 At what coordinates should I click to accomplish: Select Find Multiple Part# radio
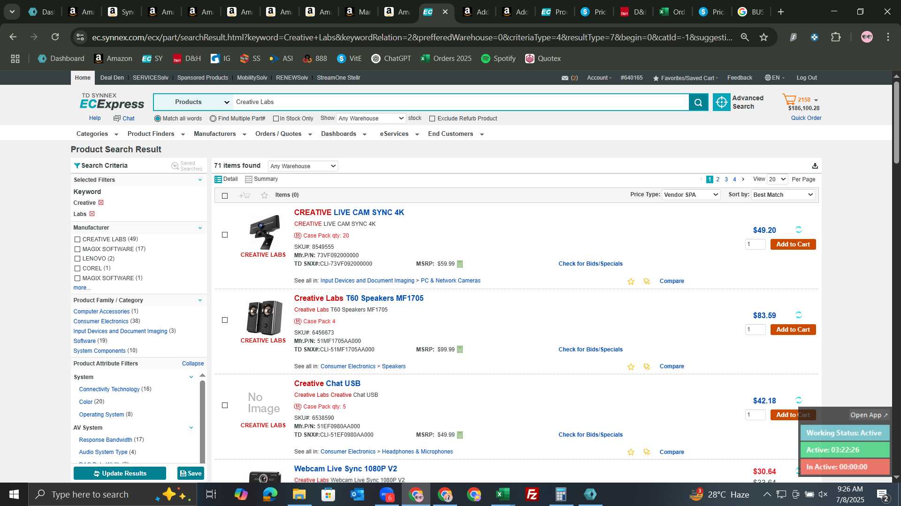coord(213,119)
